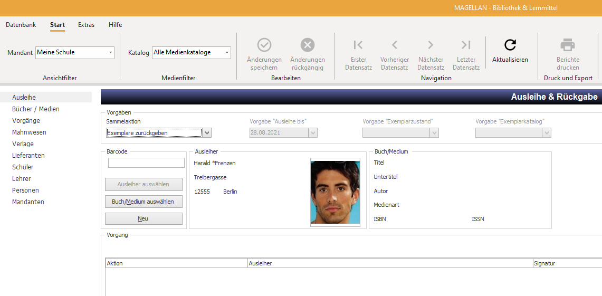Open the Ausleihe bis date dropdown
Image resolution: width=602 pixels, height=296 pixels.
click(313, 133)
